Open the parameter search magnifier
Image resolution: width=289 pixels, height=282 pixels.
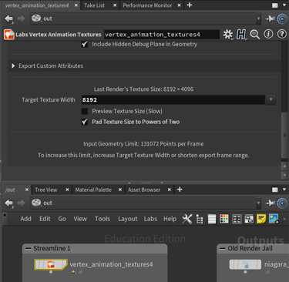tap(254, 34)
